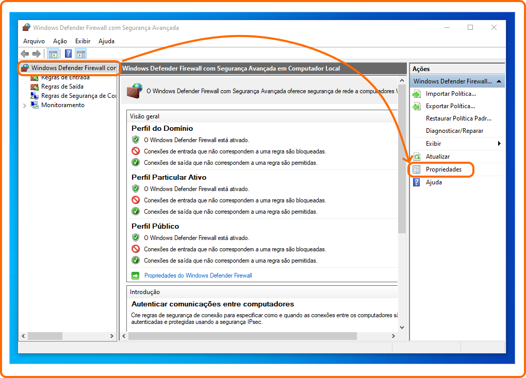Screen dimensions: 526x378
Task: Click Exibir in the Ações pane
Action: [x=433, y=144]
